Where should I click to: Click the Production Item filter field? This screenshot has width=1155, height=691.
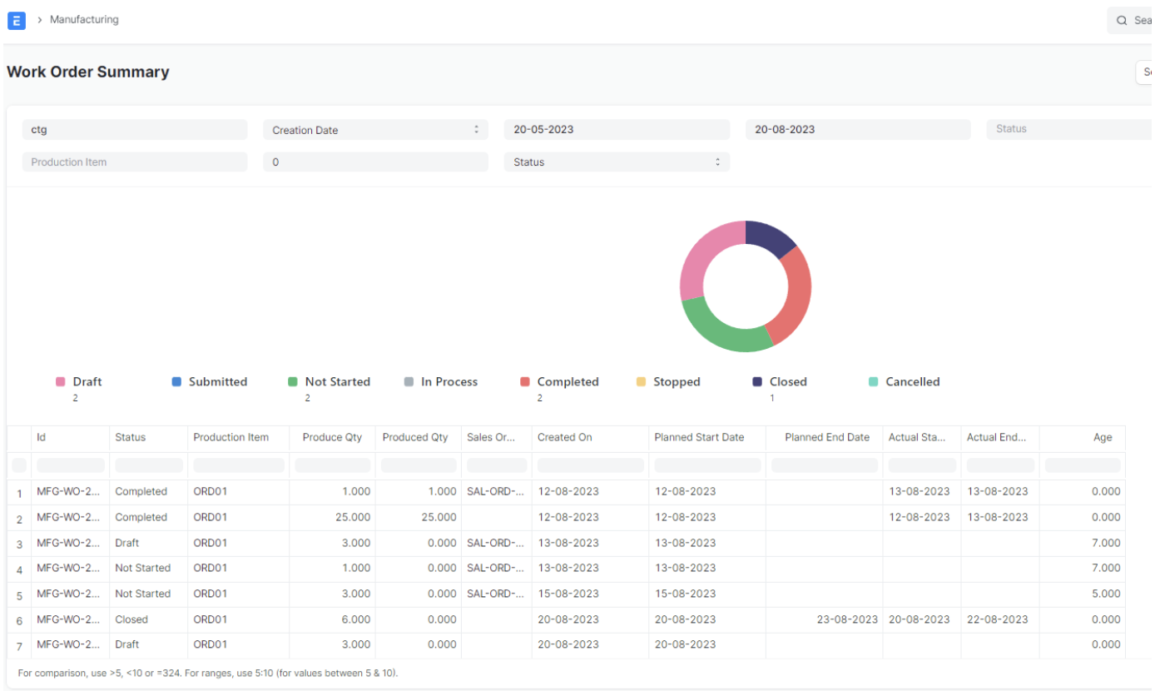[135, 162]
